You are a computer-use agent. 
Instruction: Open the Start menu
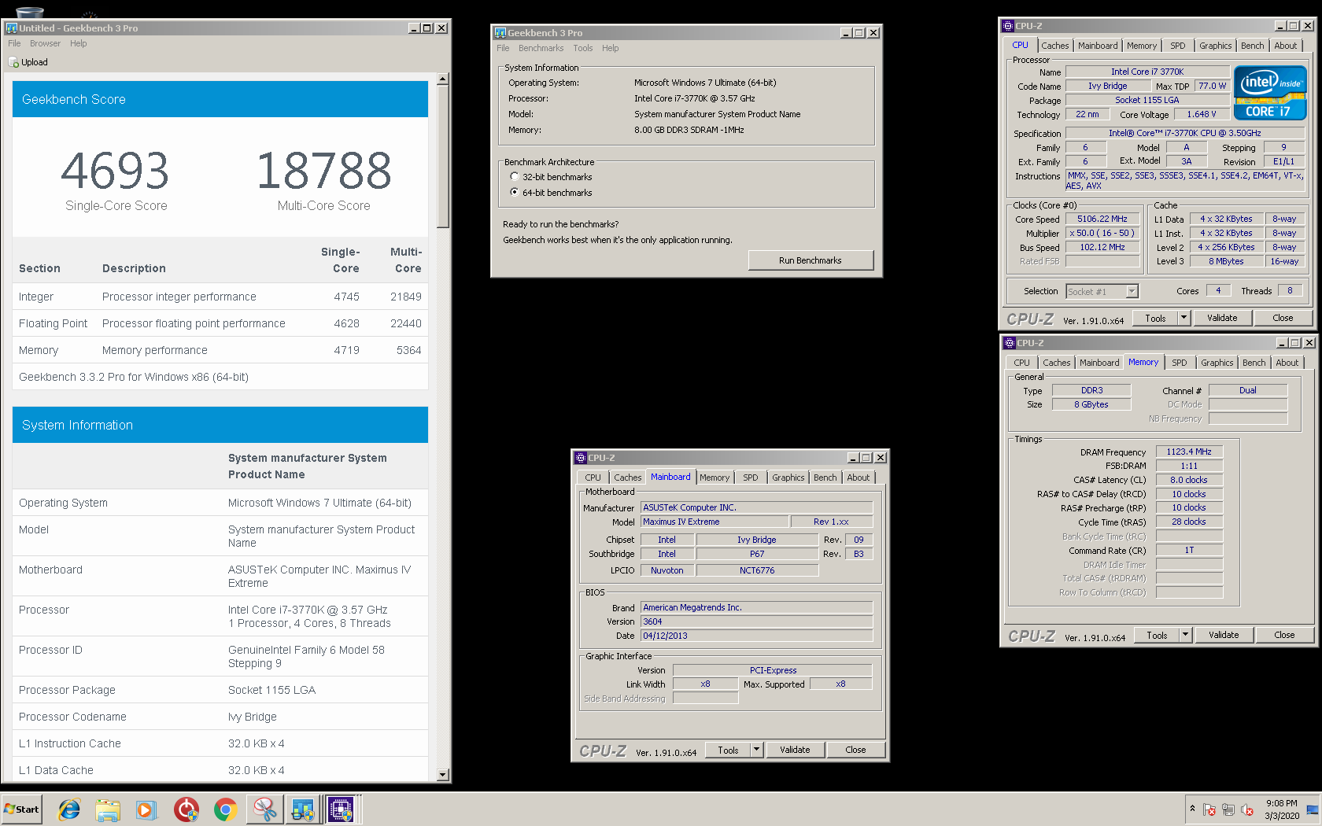21,809
